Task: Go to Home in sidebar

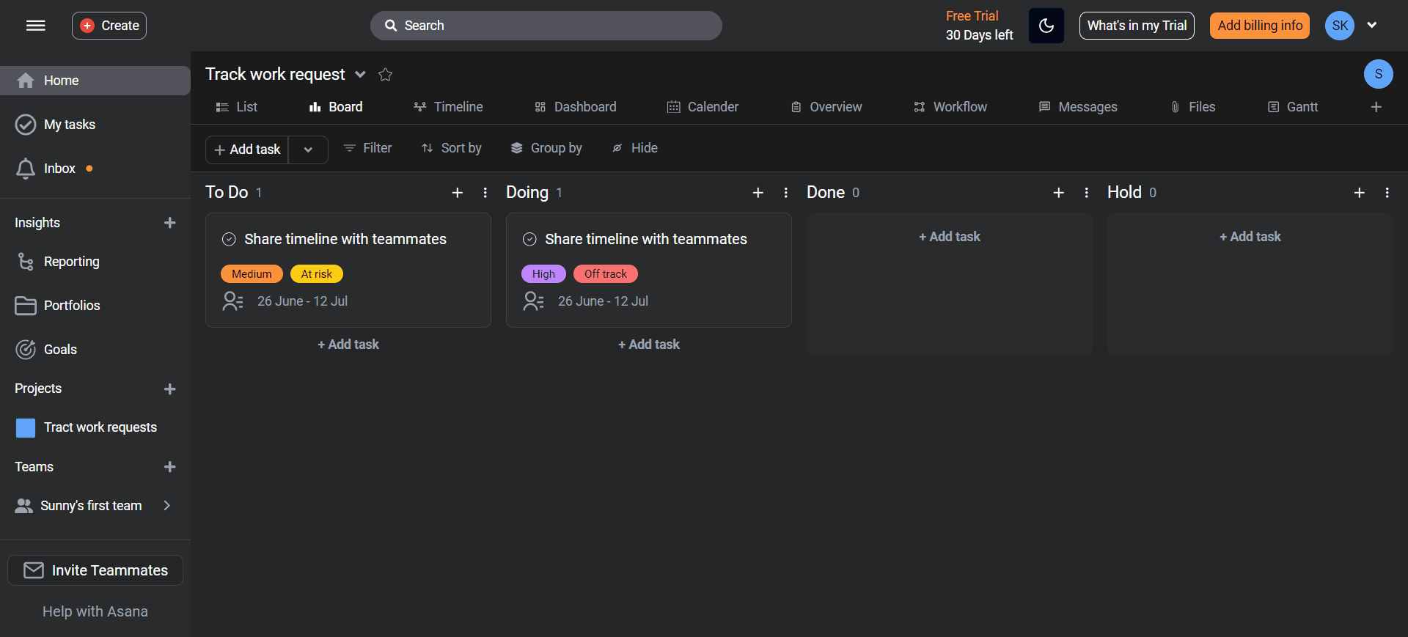Action: (95, 81)
